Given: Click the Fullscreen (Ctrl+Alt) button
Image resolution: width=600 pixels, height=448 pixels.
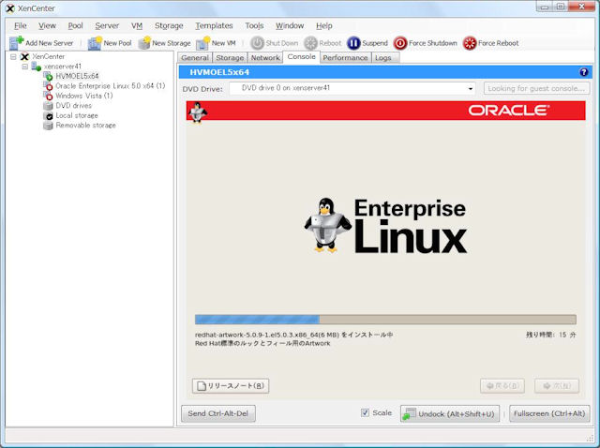Looking at the screenshot, I should click(549, 413).
